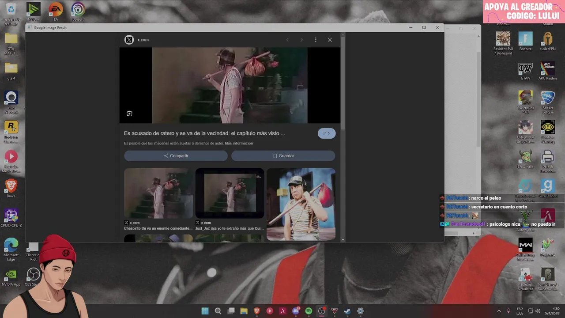This screenshot has width=565, height=318.
Task: Open File Explorer from the taskbar
Action: [x=244, y=311]
